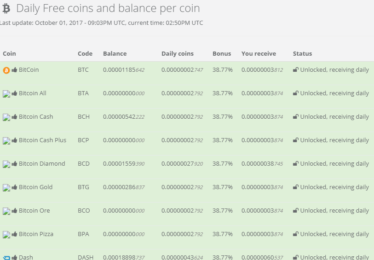Click the Status column header

pos(302,53)
